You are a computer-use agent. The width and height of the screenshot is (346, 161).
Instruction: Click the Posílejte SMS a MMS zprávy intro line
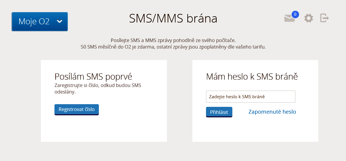click(x=173, y=40)
